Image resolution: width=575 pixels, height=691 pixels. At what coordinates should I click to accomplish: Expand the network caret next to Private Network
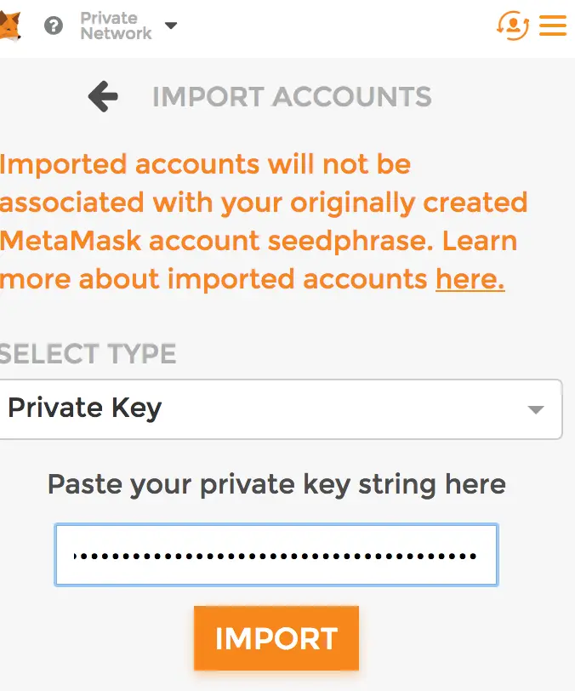pyautogui.click(x=171, y=26)
